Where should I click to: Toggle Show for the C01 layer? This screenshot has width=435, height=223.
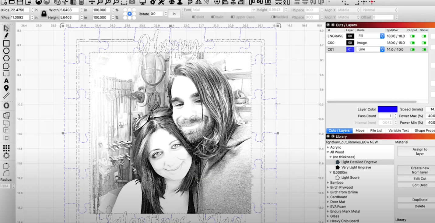pyautogui.click(x=424, y=49)
